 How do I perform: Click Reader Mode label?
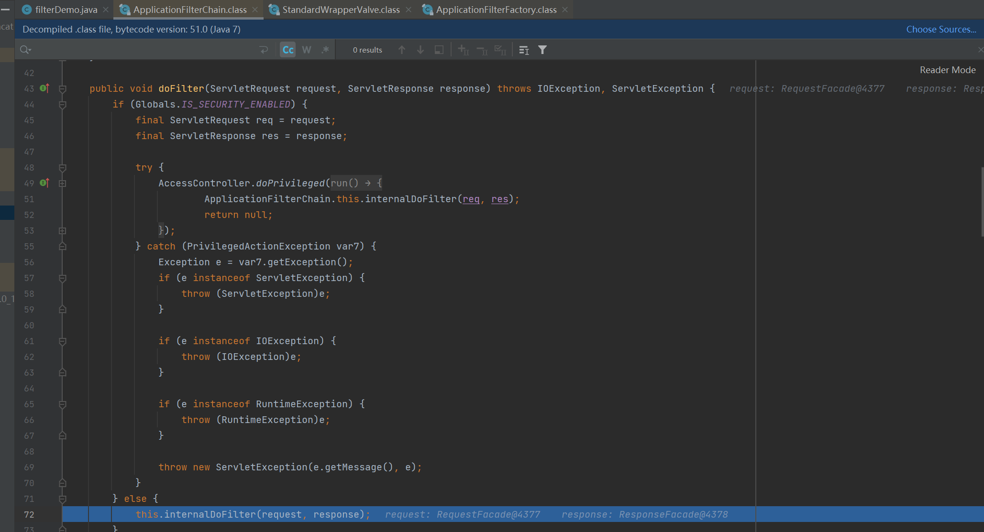point(947,70)
